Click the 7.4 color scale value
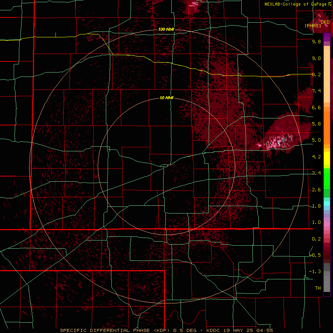The image size is (333, 333). tap(316, 91)
